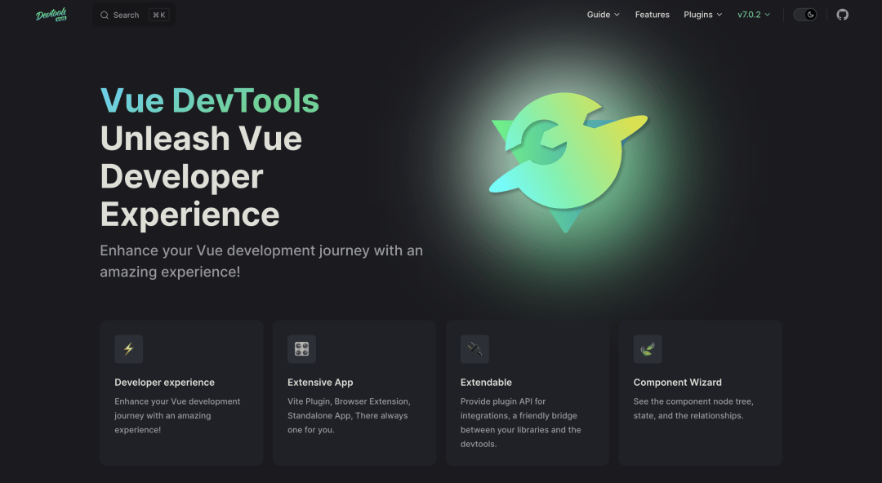Click the Vue DevTools logo in the top-left
The image size is (882, 483).
pyautogui.click(x=51, y=14)
